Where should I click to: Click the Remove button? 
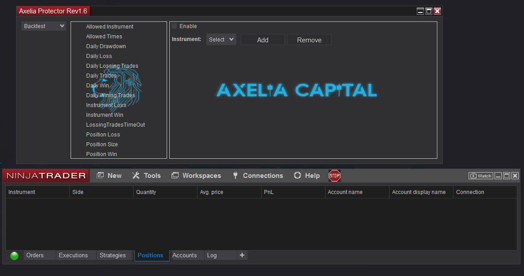click(309, 39)
